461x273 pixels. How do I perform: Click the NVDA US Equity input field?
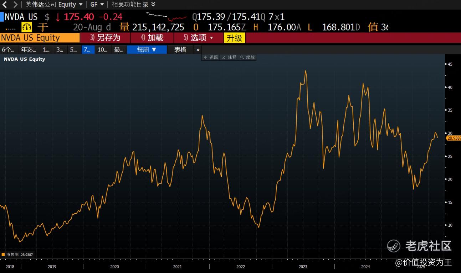coord(40,38)
